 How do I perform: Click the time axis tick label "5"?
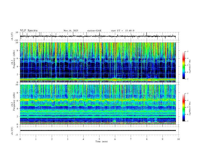[x=99, y=139]
